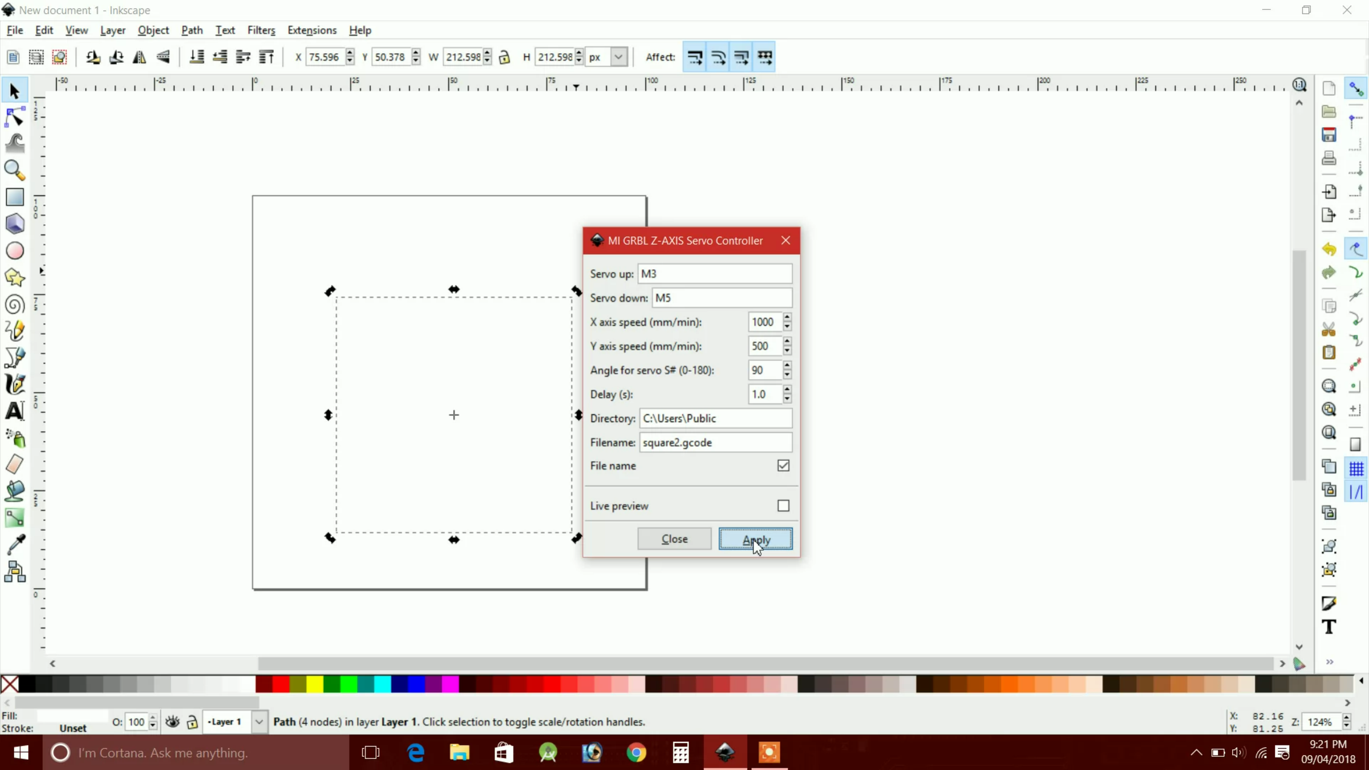
Task: Open the px units dropdown
Action: (x=607, y=57)
